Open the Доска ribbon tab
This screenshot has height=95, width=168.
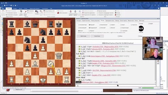coord(20,8)
